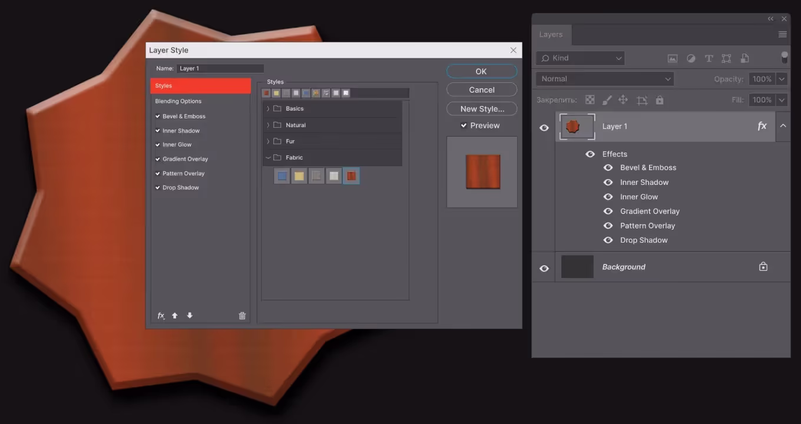Click the New Style... button
The width and height of the screenshot is (801, 424).
tap(482, 109)
